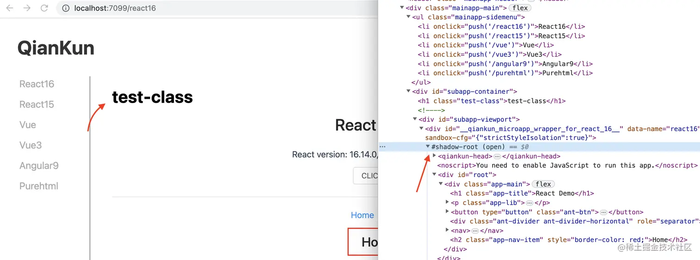This screenshot has height=260, width=700.
Task: Click flex badge next to app-main
Action: (543, 184)
